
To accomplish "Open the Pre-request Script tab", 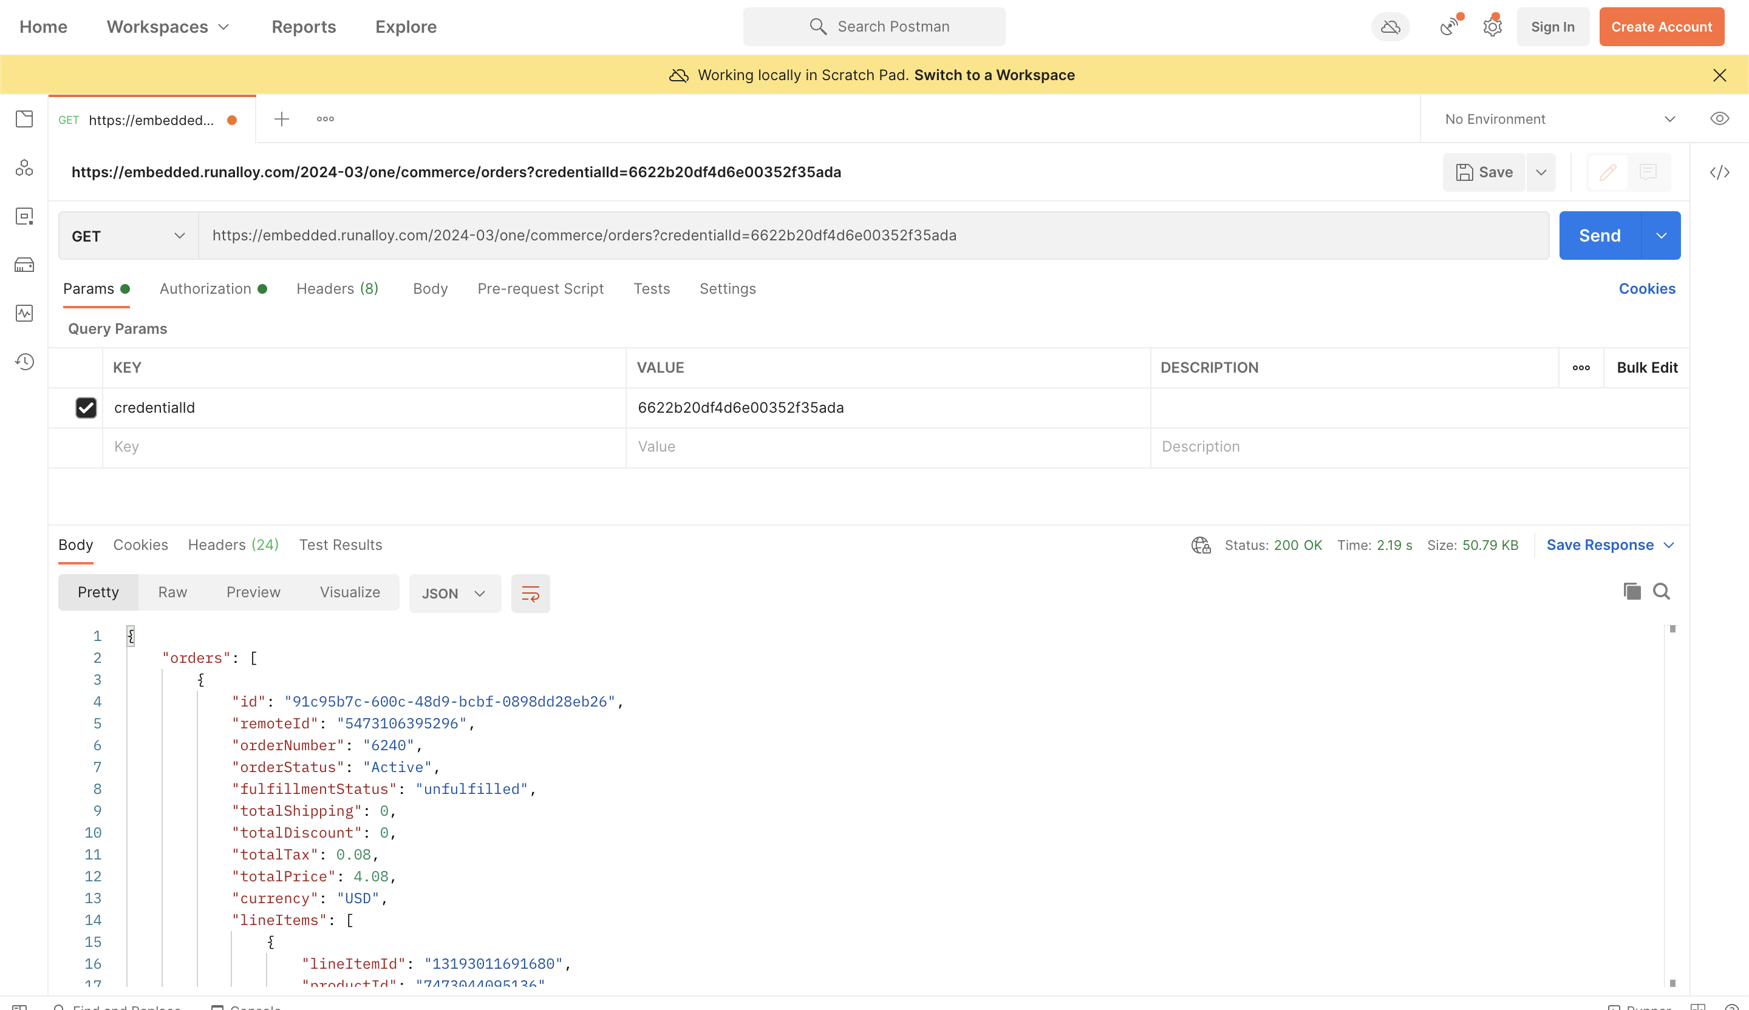I will coord(540,288).
